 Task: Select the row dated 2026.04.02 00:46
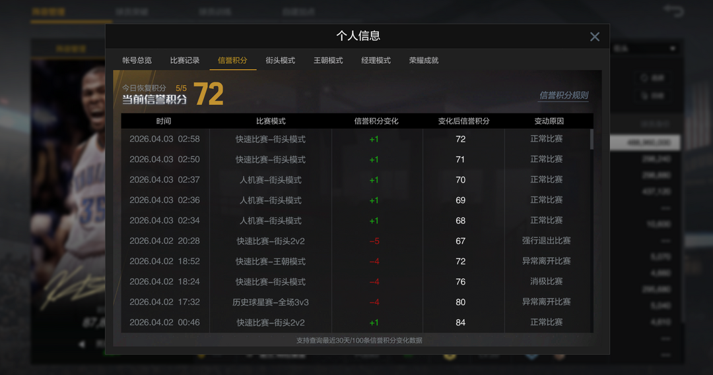(355, 322)
